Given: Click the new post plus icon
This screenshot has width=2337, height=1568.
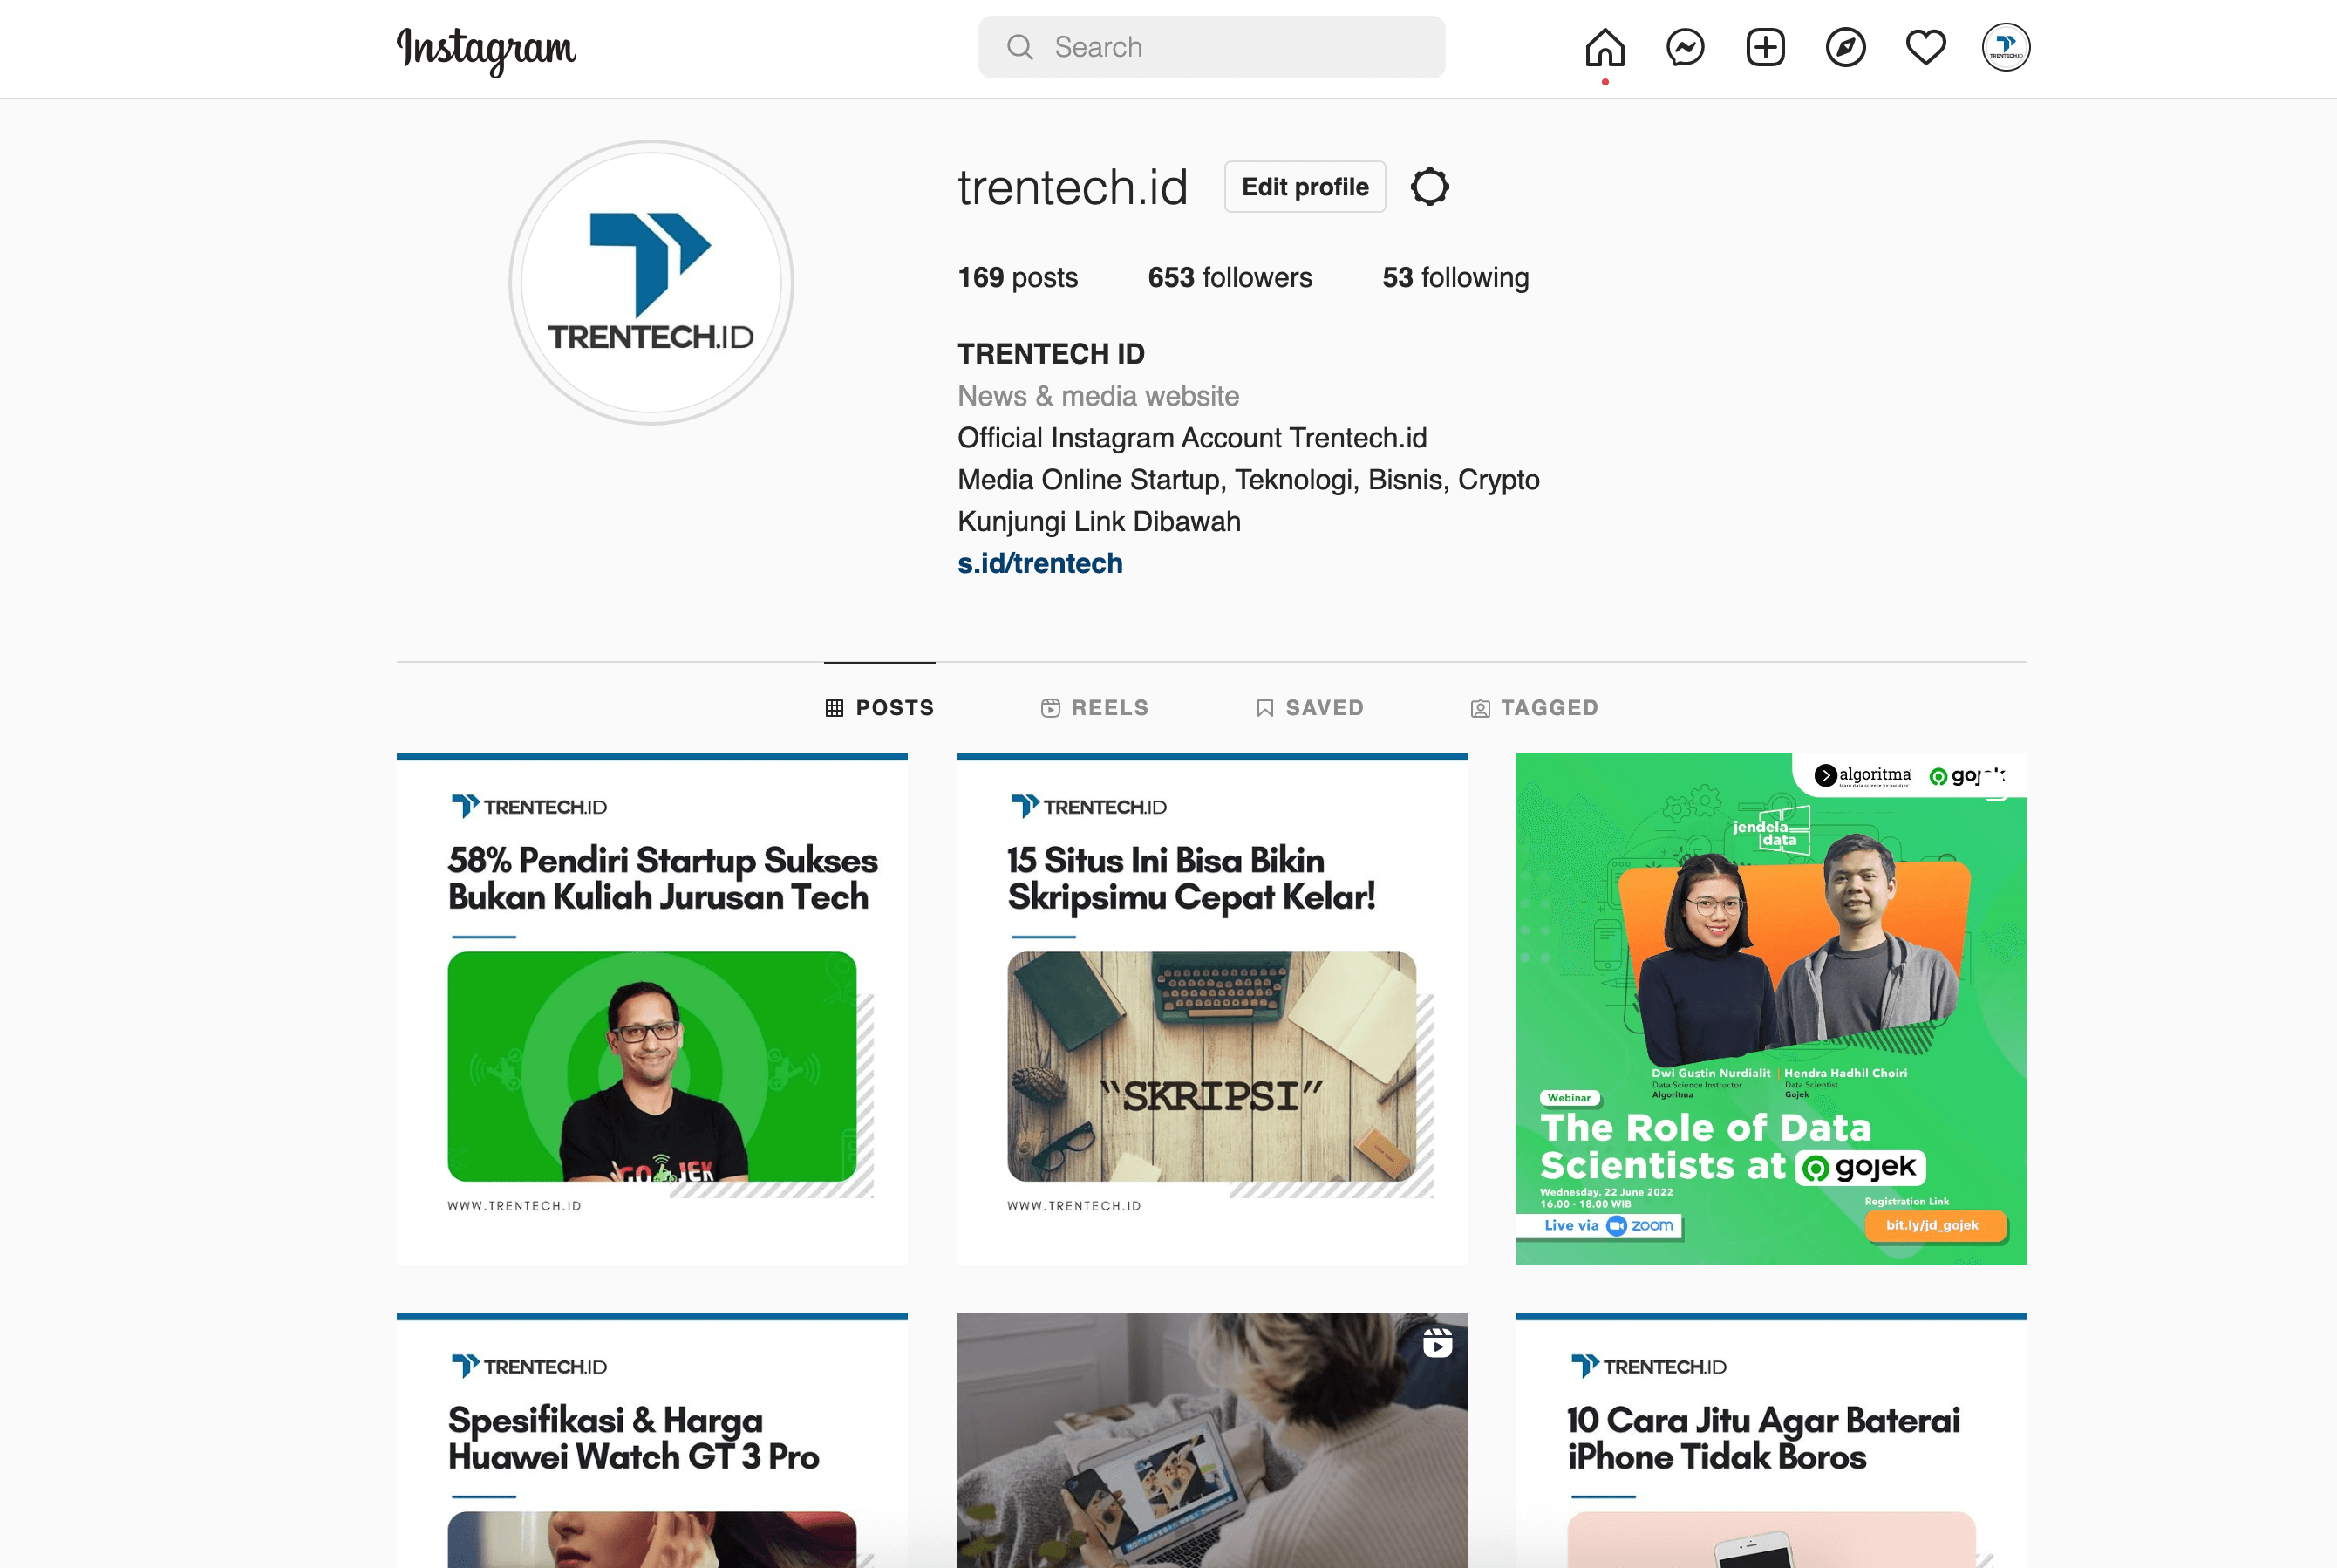Looking at the screenshot, I should (x=1765, y=47).
